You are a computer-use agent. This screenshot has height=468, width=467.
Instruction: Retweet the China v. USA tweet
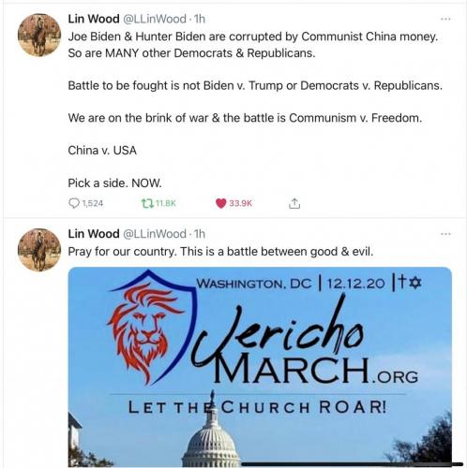click(147, 204)
